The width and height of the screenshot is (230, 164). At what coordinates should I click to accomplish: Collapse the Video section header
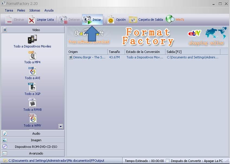[x=33, y=30]
